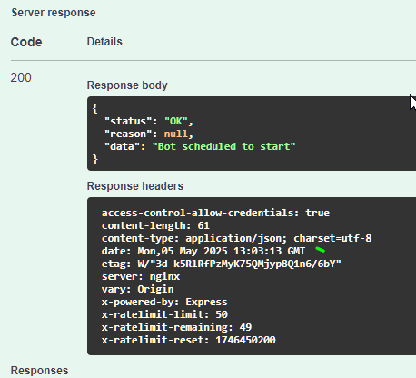The width and height of the screenshot is (416, 378).
Task: Click the Response headers label
Action: click(x=135, y=186)
